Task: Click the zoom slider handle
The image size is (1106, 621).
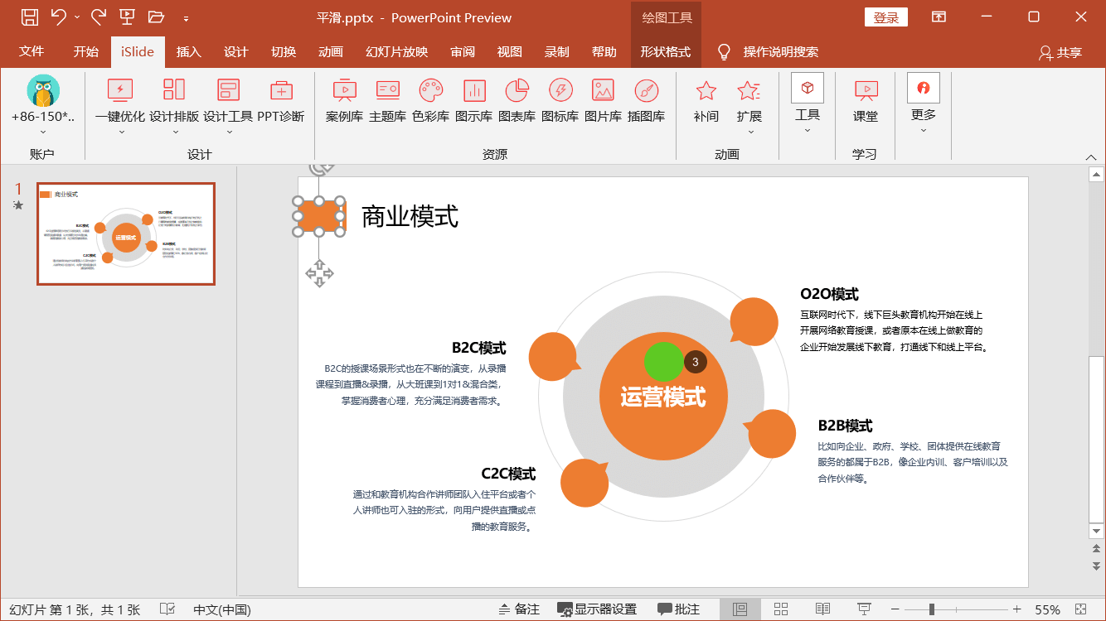Action: pos(932,609)
